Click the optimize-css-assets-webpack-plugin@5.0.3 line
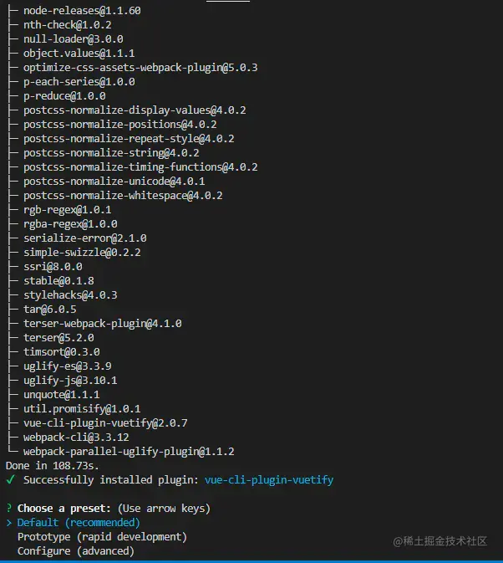 tap(140, 68)
